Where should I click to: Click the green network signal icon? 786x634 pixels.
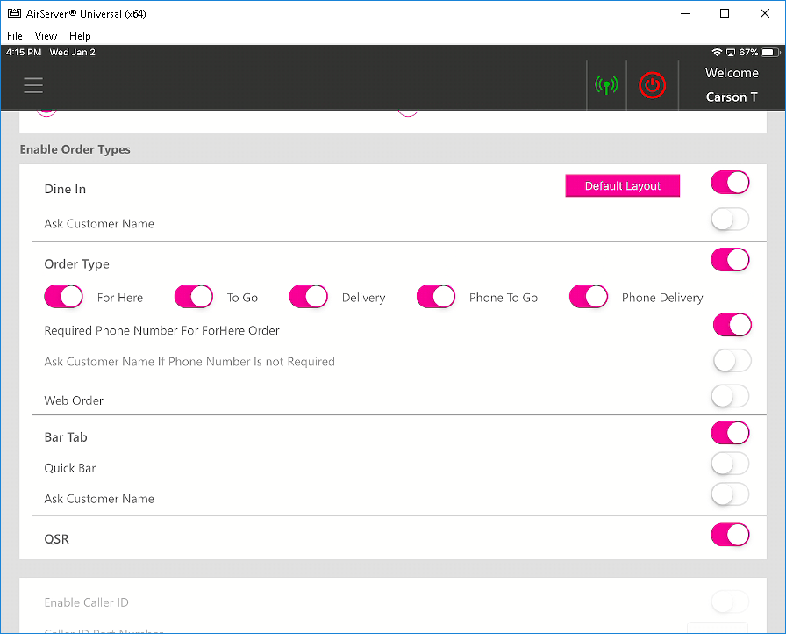pyautogui.click(x=606, y=85)
